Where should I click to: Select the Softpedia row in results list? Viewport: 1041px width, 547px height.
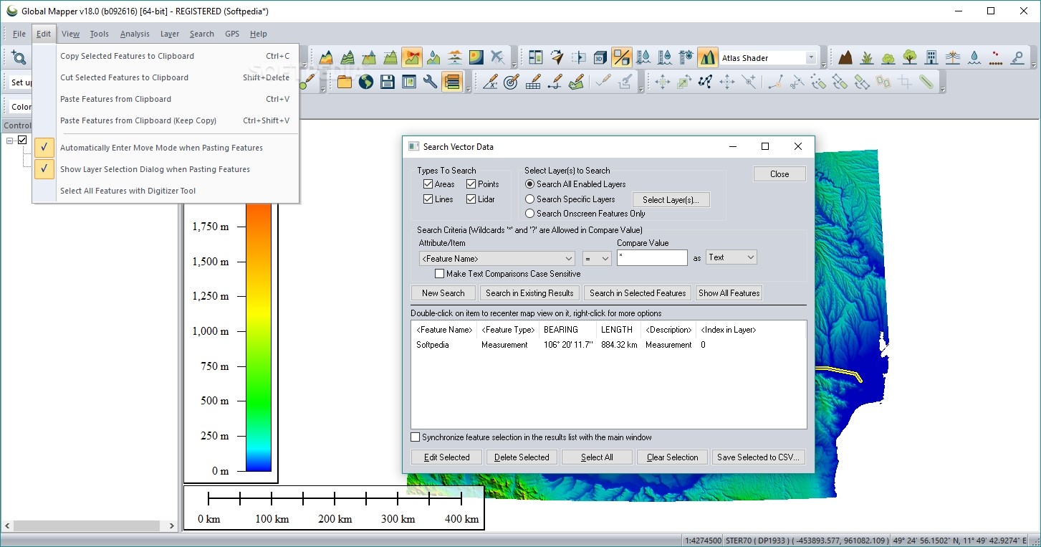click(x=608, y=345)
